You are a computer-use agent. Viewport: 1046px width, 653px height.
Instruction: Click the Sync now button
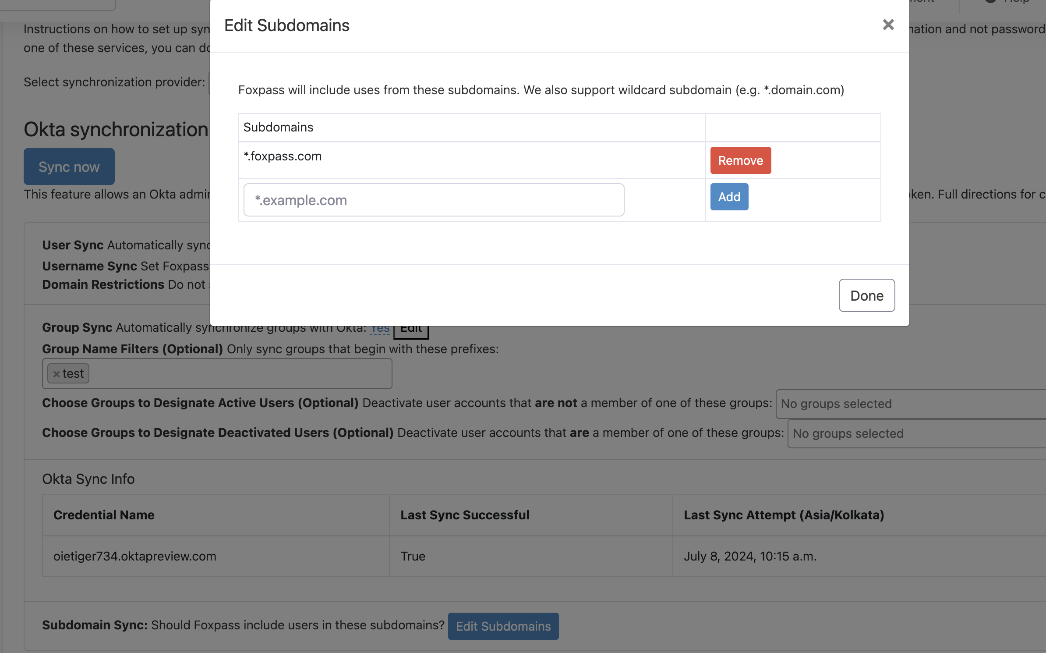click(69, 167)
